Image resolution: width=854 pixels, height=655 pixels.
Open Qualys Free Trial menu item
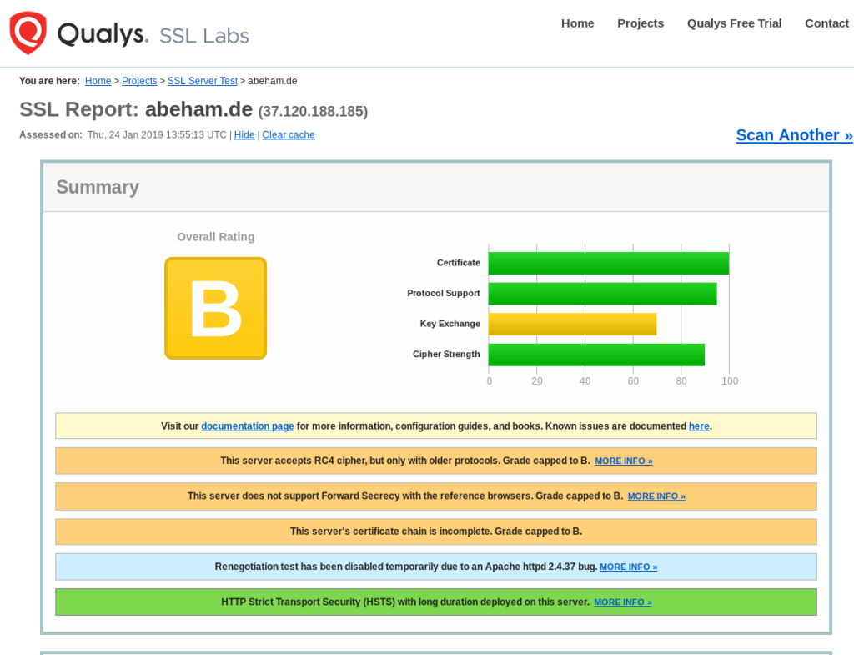[734, 23]
